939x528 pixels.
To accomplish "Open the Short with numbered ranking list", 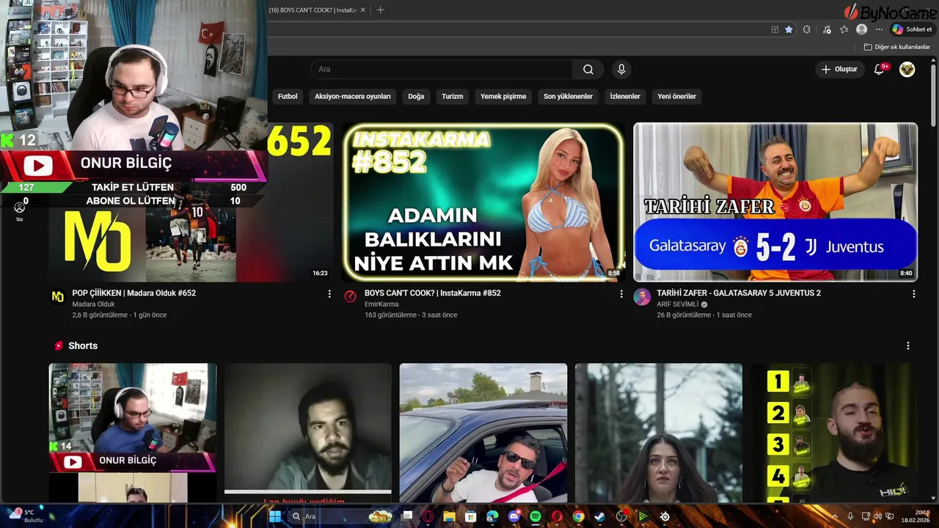I will 834,433.
